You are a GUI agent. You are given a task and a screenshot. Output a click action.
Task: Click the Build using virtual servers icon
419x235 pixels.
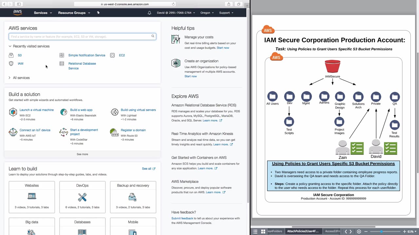[114, 112]
